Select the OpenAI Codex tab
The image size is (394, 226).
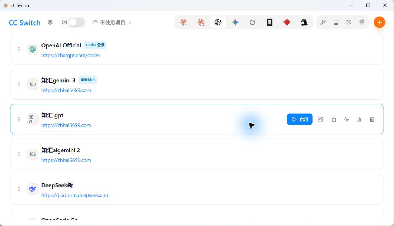point(218,22)
